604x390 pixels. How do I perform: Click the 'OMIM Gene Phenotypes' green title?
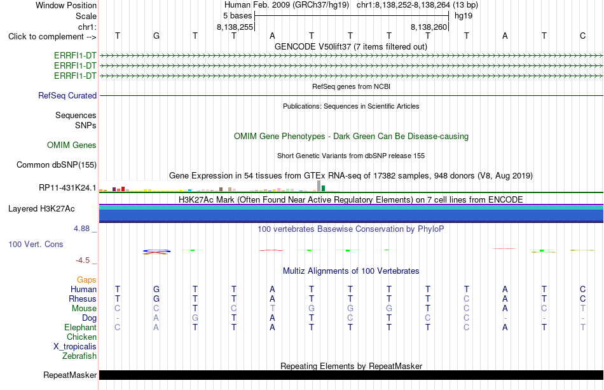click(351, 137)
